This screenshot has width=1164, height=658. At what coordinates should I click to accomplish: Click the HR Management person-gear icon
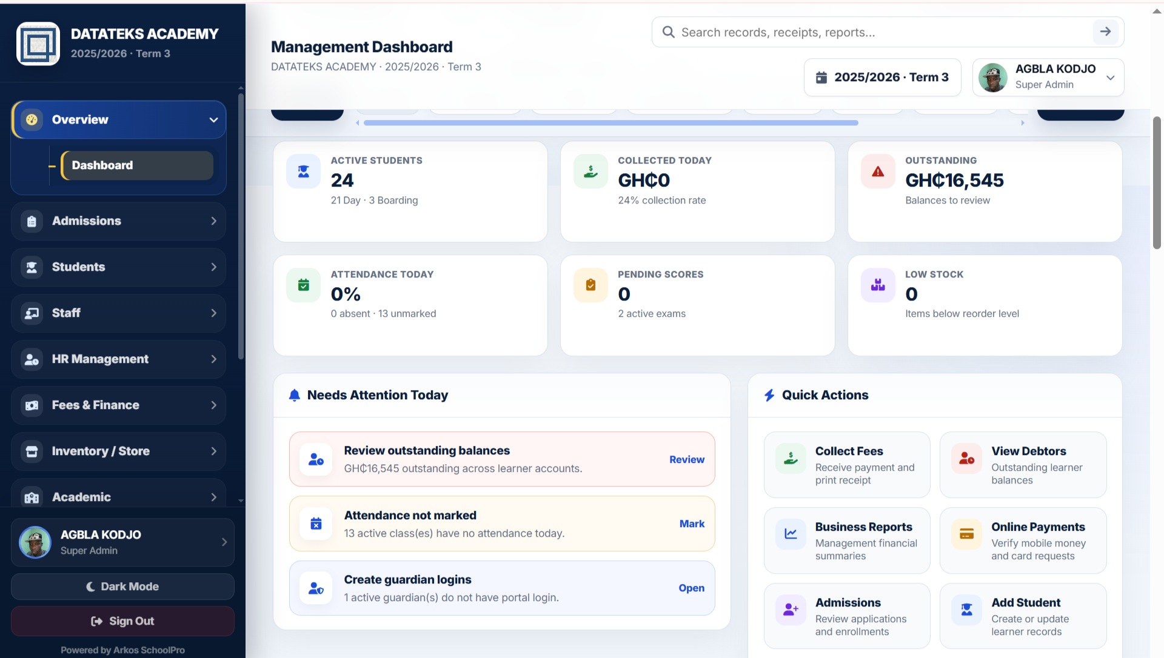[x=32, y=359]
